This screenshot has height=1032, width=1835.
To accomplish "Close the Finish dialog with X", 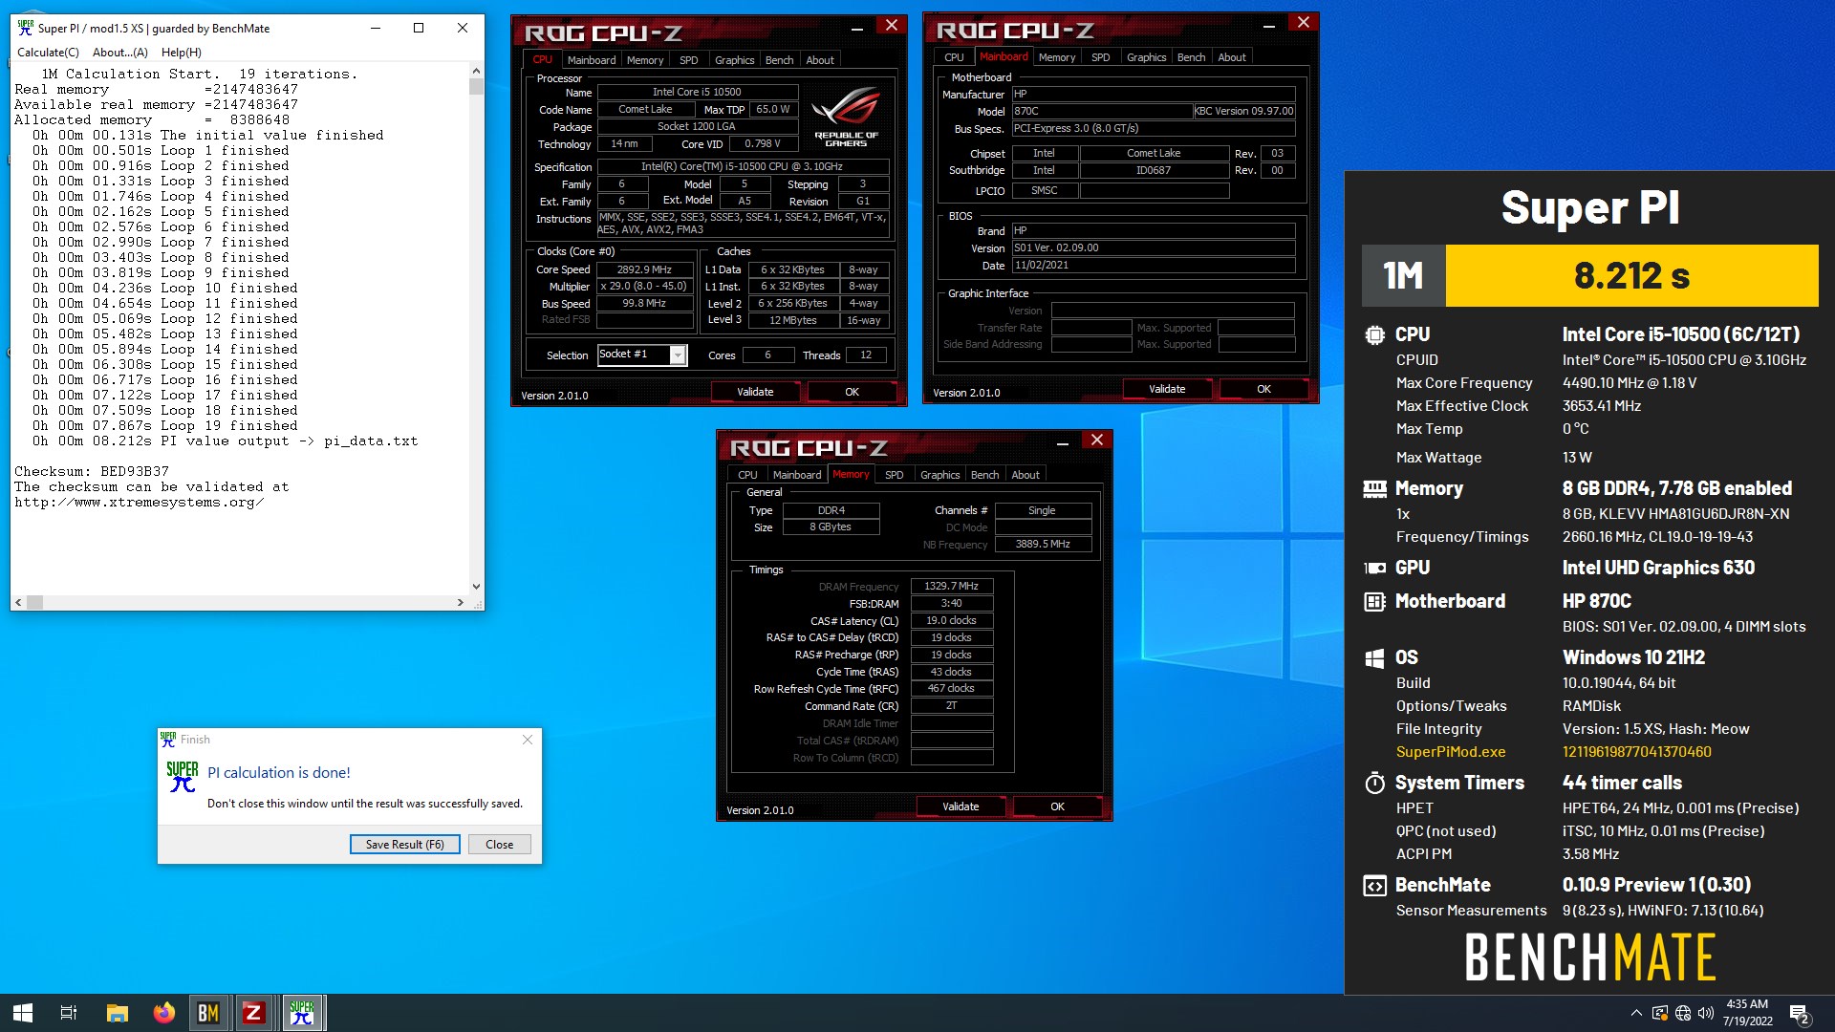I will (x=528, y=740).
